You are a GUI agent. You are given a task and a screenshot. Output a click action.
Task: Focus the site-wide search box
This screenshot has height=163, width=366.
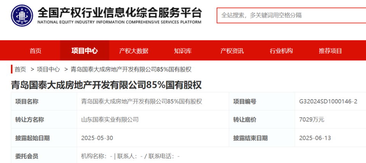(291, 15)
